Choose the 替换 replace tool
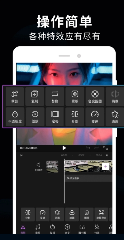This screenshot has width=124, height=240. click(x=55, y=96)
